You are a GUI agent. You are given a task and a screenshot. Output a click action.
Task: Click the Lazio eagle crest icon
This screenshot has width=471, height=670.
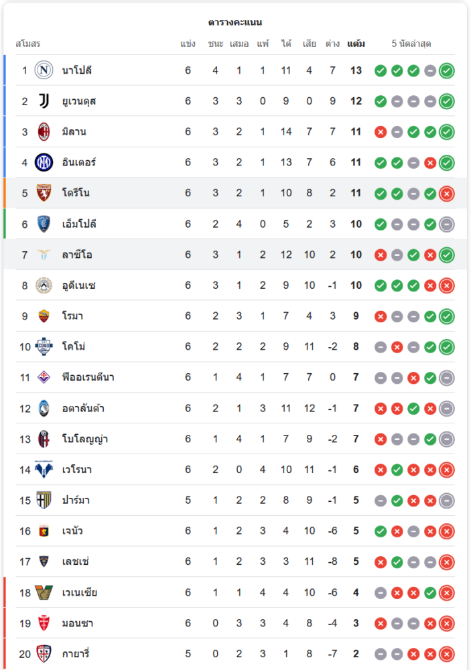44,255
